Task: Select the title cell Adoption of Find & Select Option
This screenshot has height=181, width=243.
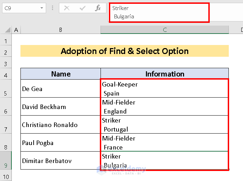Action: click(124, 51)
